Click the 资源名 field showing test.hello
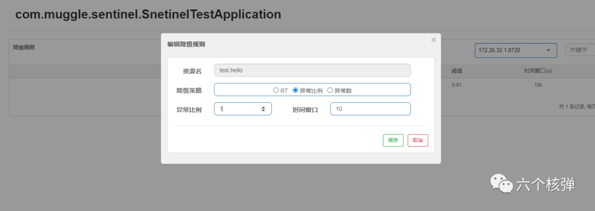The width and height of the screenshot is (595, 211). pyautogui.click(x=312, y=70)
